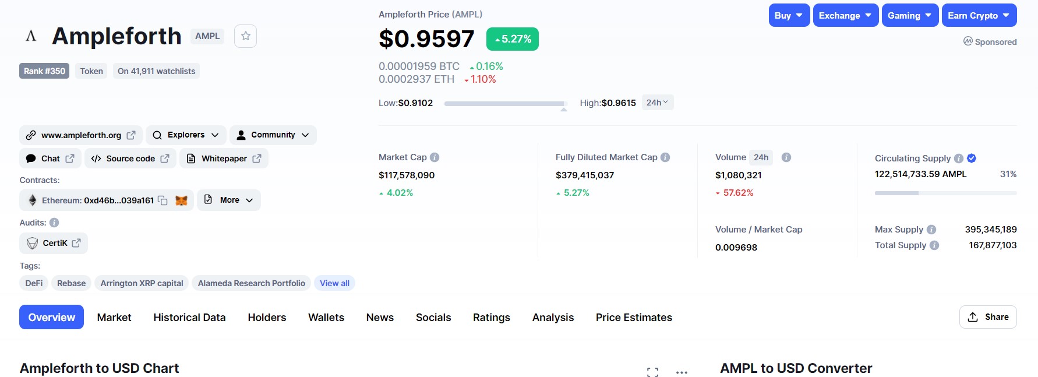
Task: Click the 122,514,733.59 AMPL supply value
Action: point(920,174)
